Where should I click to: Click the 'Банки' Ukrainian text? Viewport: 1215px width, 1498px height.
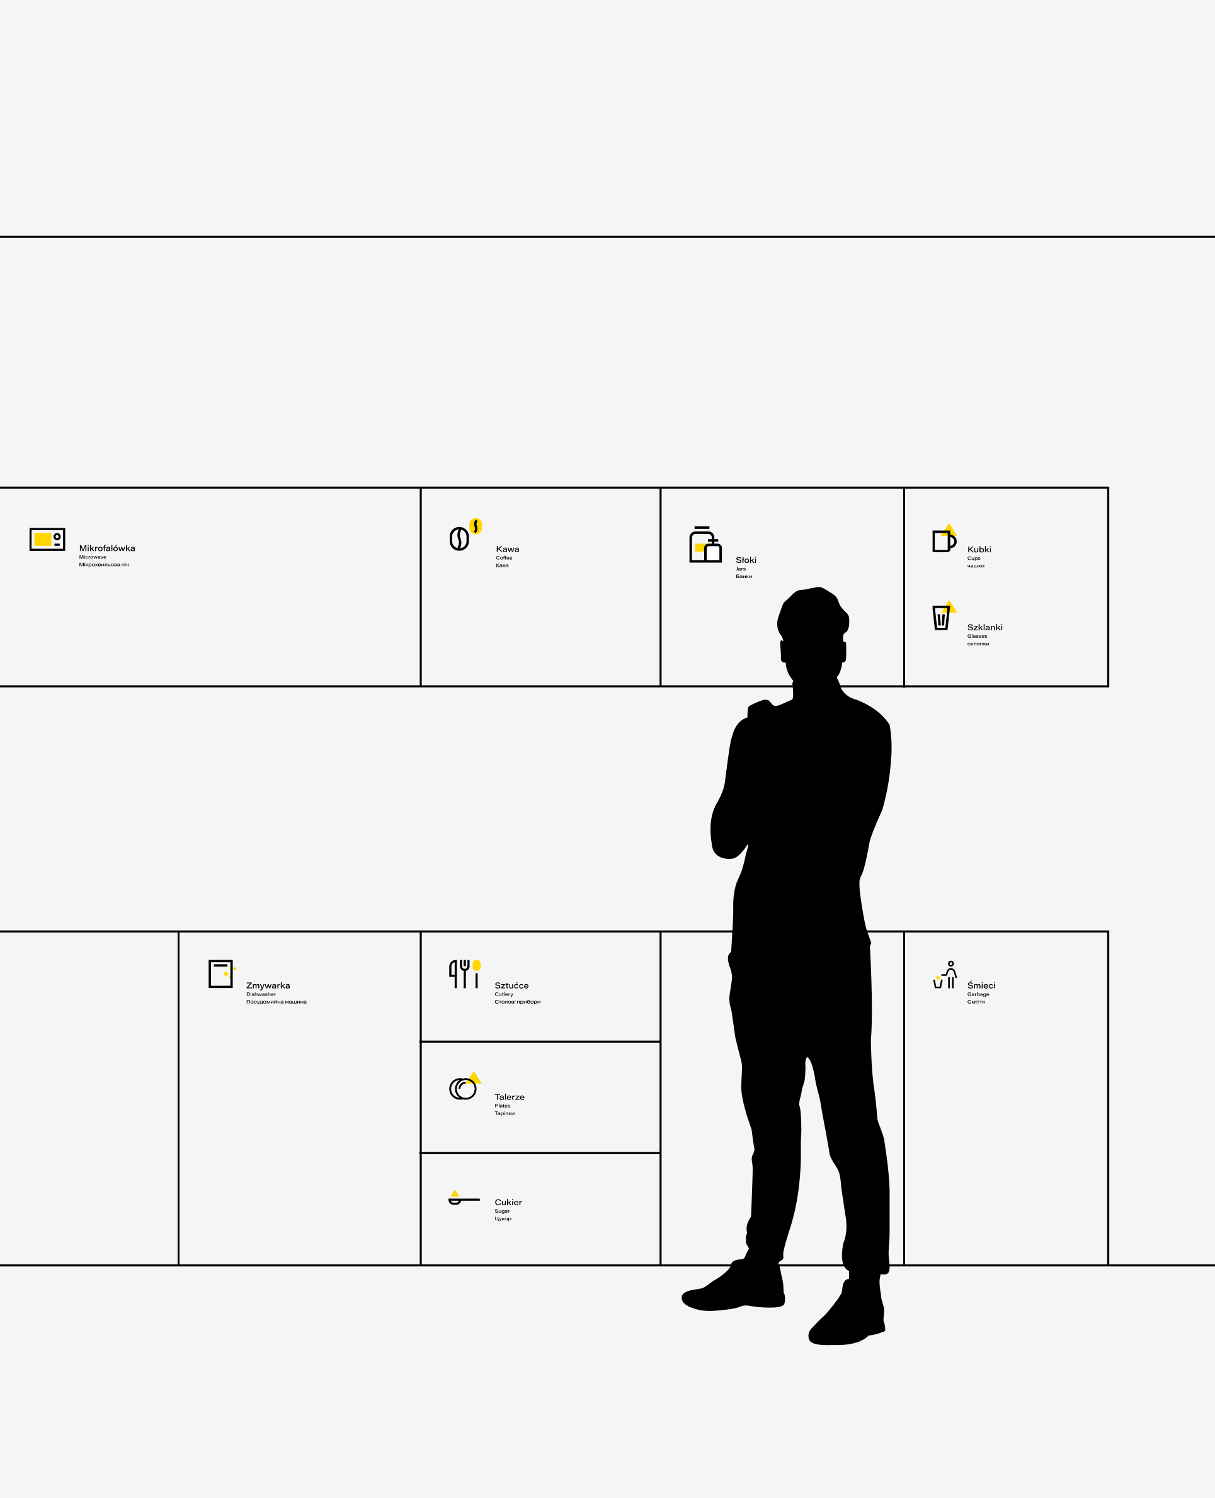click(x=743, y=577)
